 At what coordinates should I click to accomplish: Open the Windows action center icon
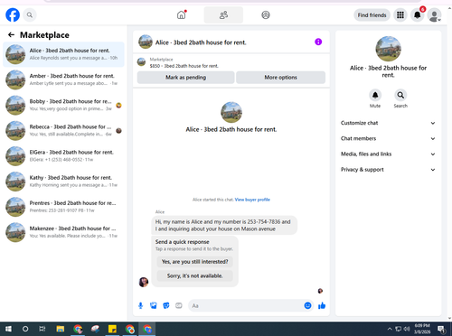pyautogui.click(x=442, y=329)
